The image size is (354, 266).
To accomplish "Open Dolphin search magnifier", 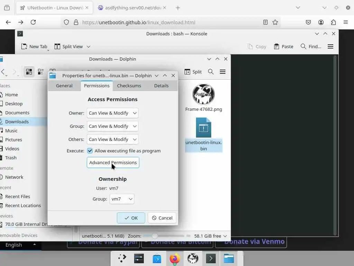I will click(211, 72).
